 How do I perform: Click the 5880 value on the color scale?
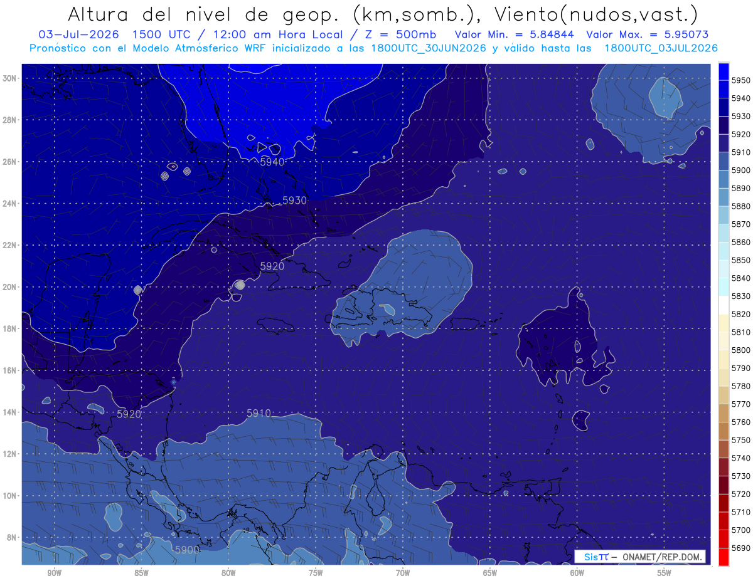(x=741, y=206)
